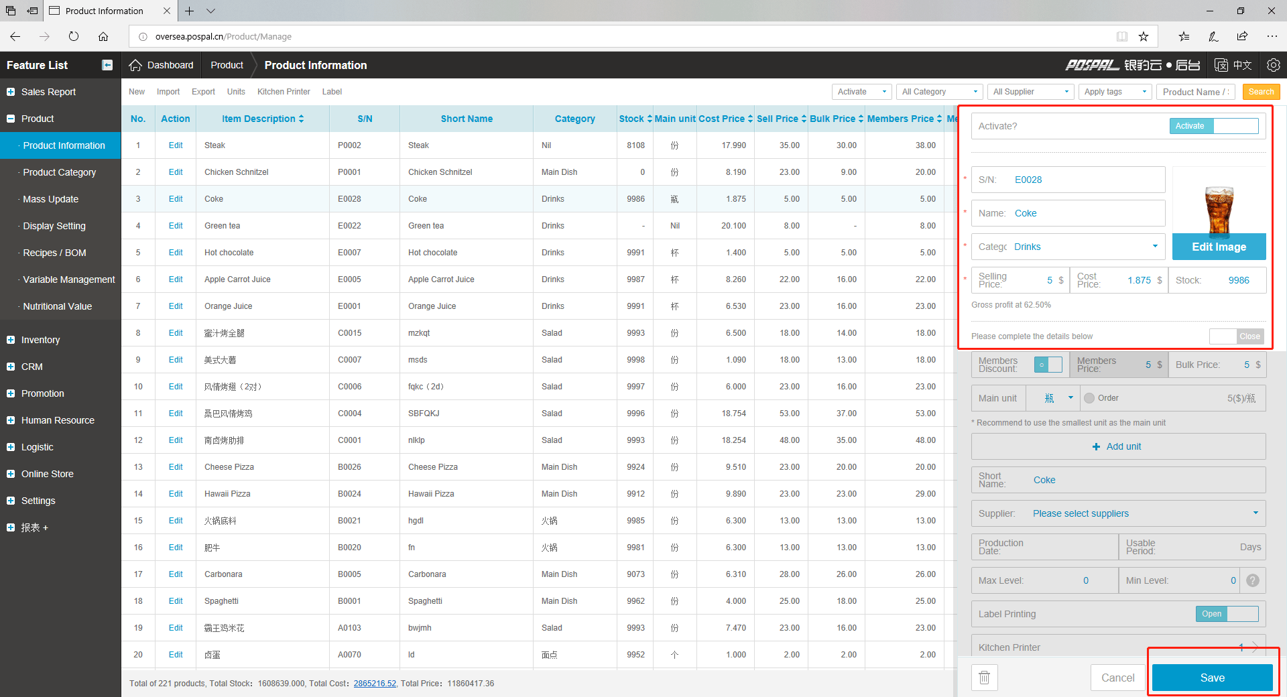
Task: Open the Apply tags dropdown
Action: [1115, 92]
